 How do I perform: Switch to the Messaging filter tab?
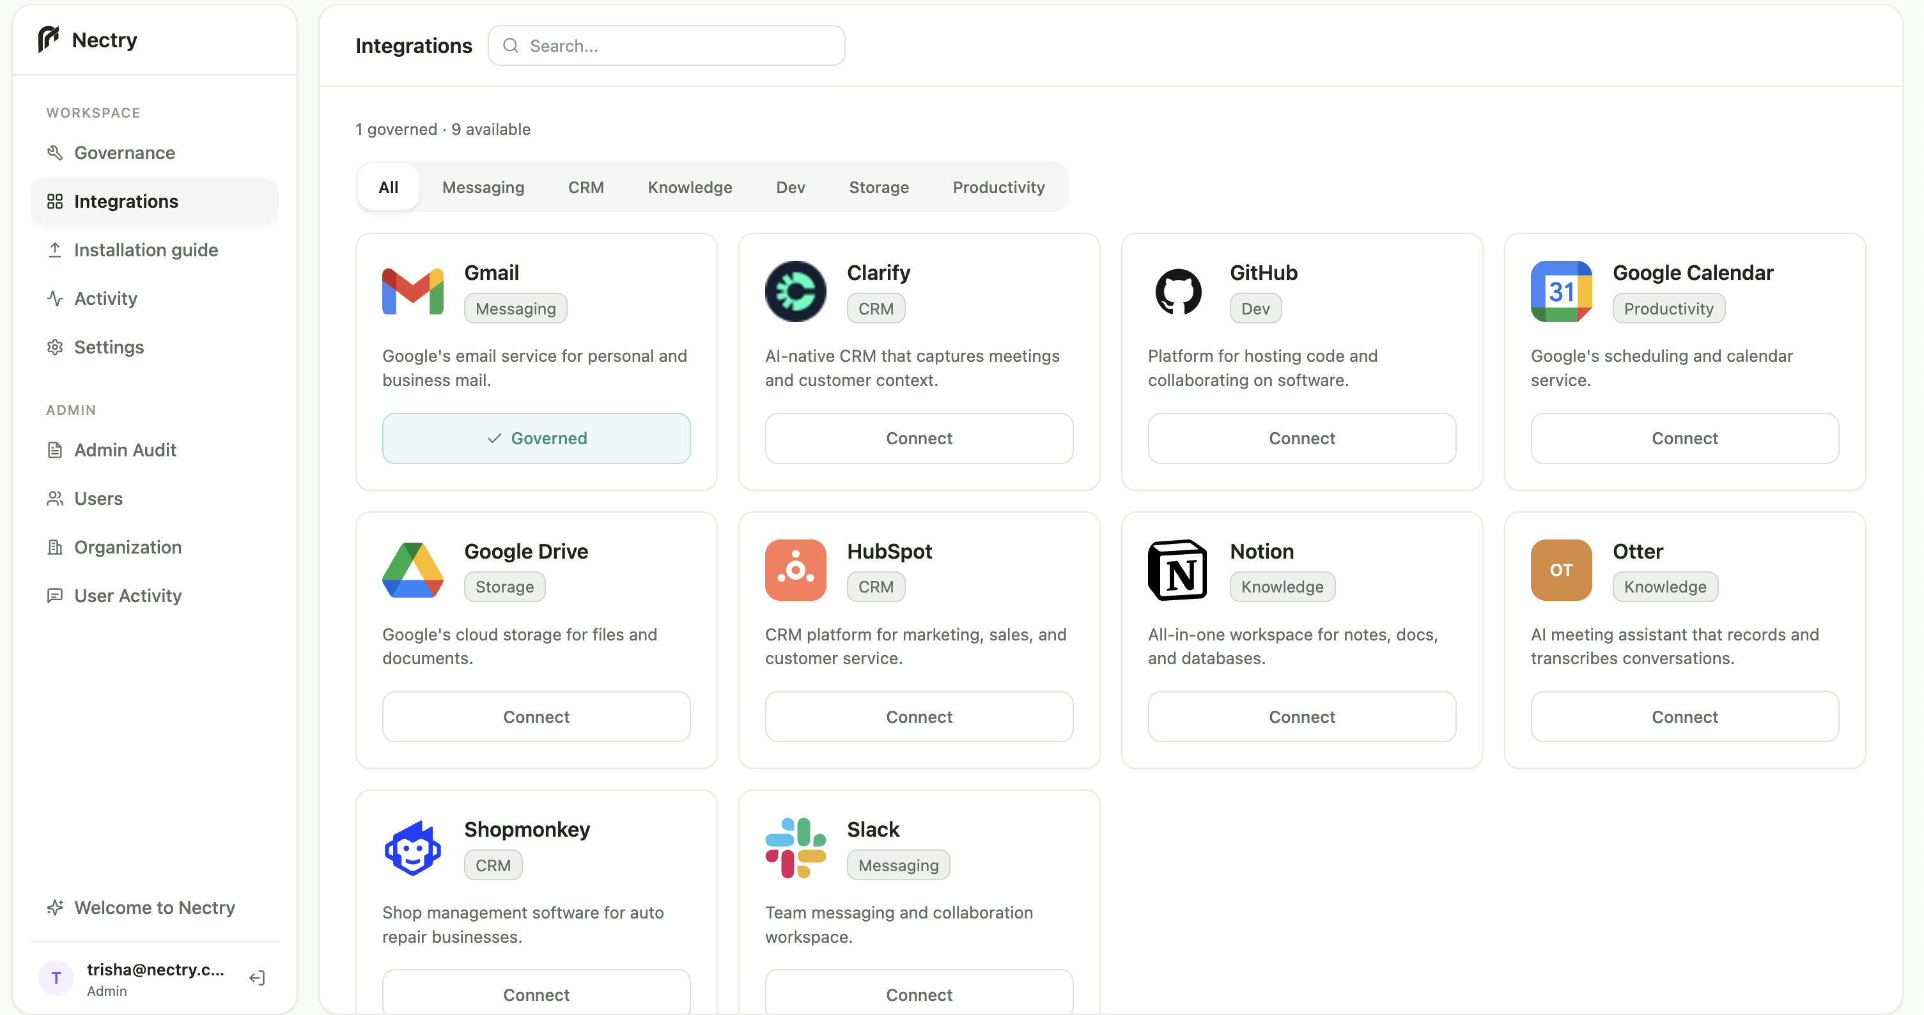pos(483,187)
